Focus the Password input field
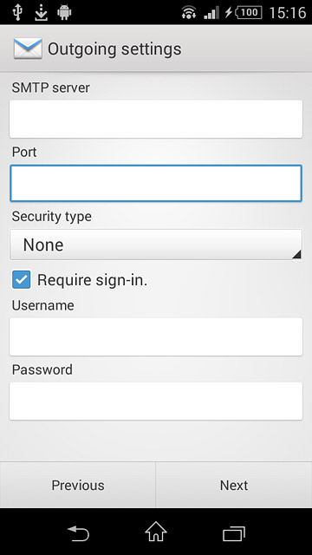 [156, 401]
